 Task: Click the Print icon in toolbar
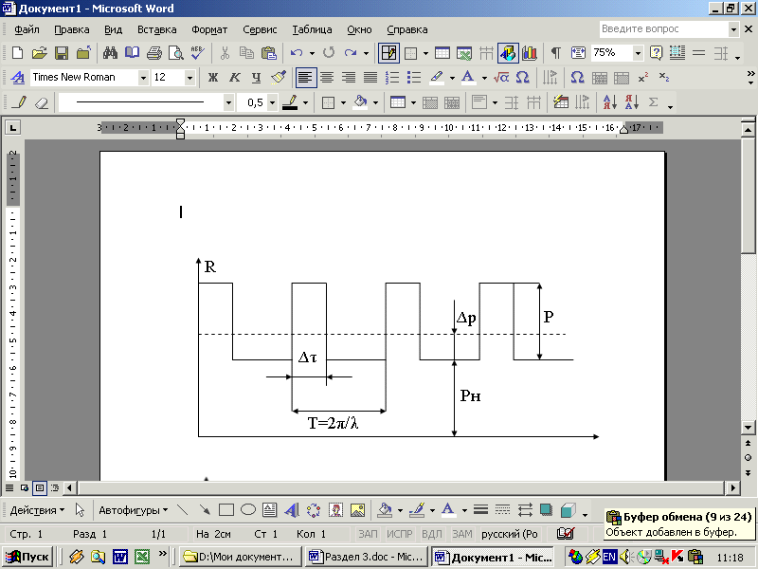(x=153, y=53)
